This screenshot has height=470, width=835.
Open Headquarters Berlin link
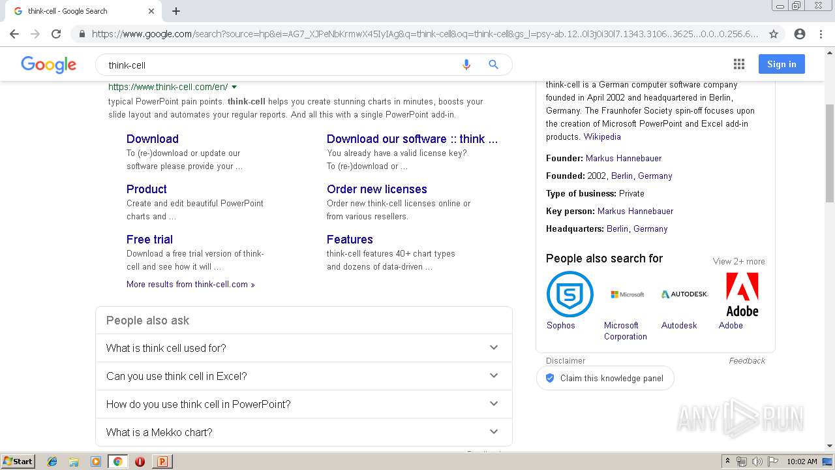[617, 228]
